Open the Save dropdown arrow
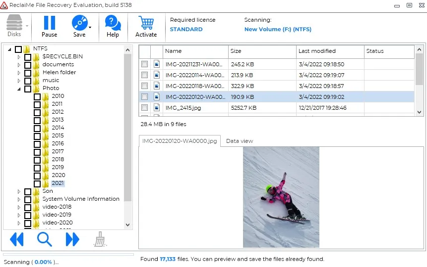This screenshot has width=427, height=267. (90, 27)
